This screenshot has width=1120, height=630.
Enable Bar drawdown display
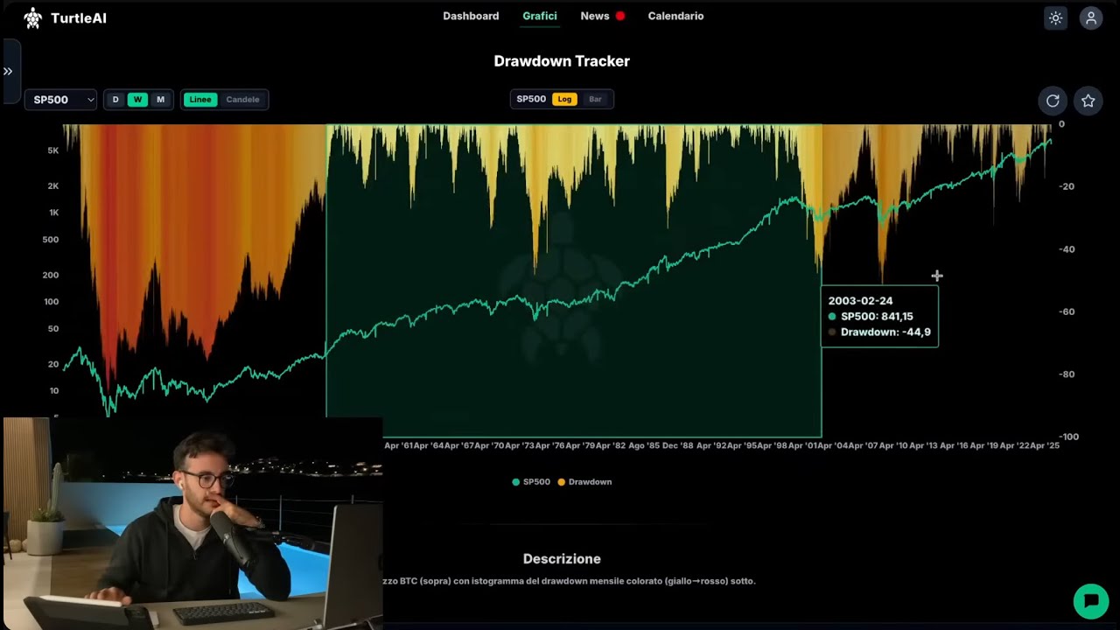coord(595,99)
